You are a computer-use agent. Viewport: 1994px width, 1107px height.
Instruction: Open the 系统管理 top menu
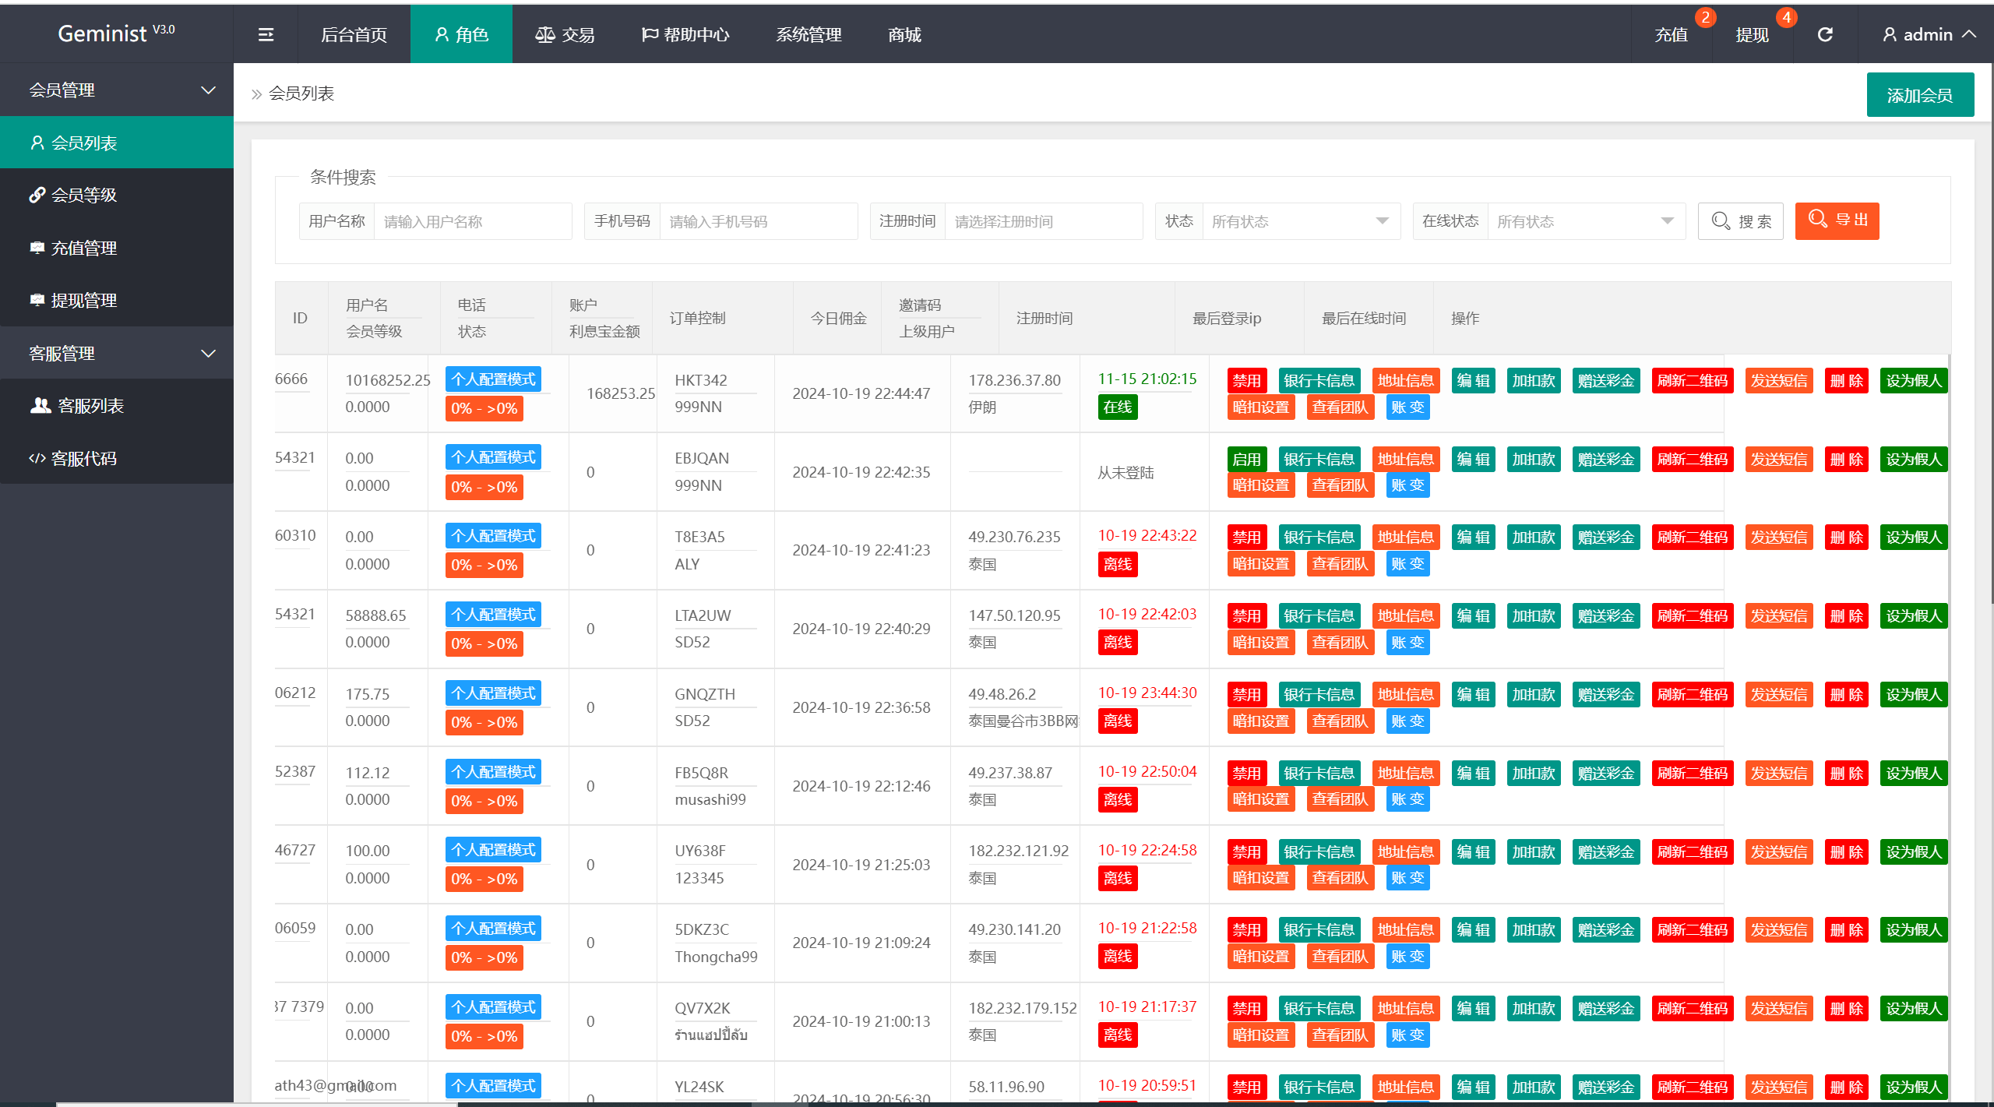(x=809, y=34)
